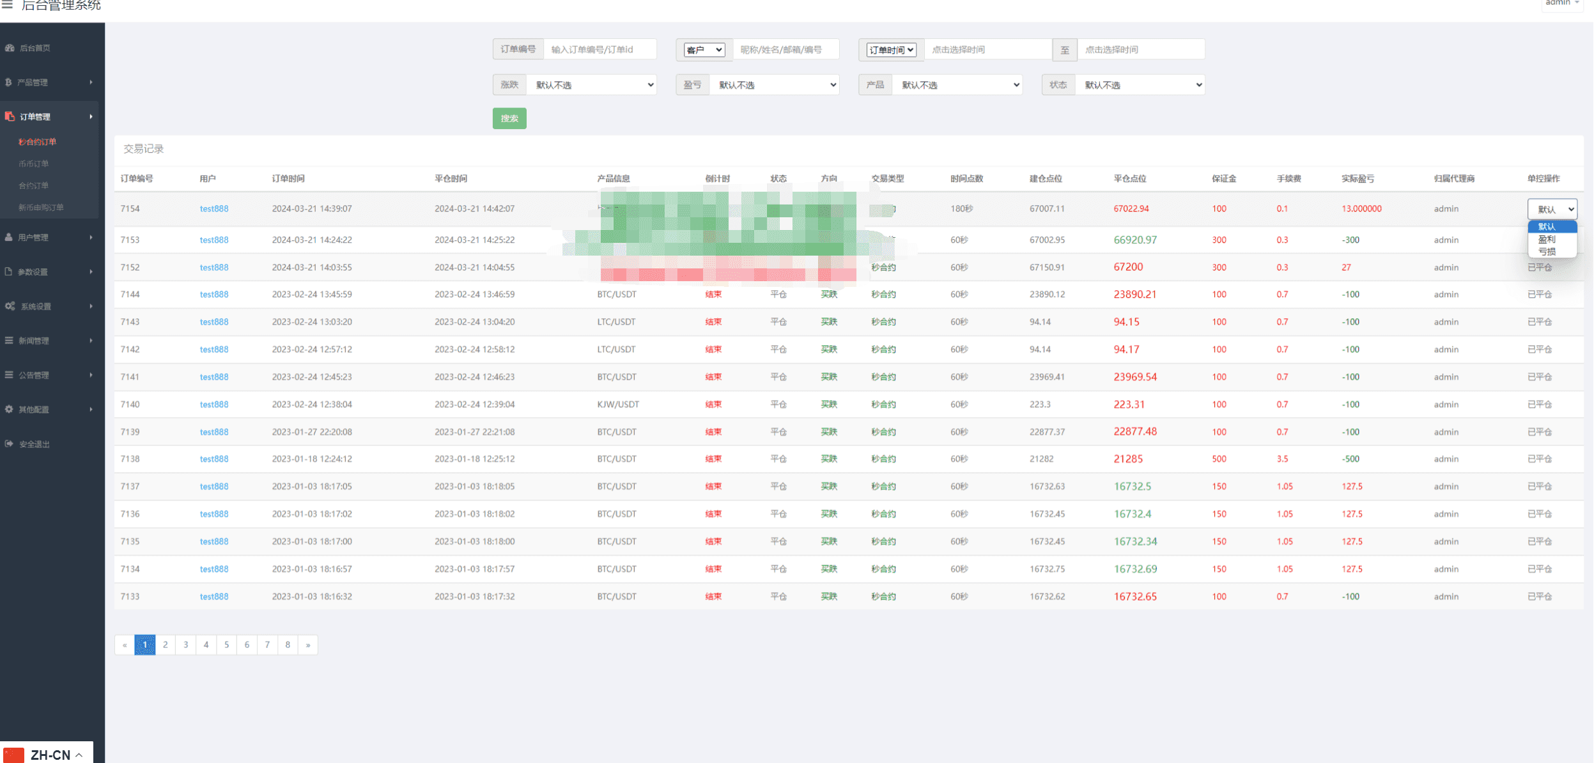Expand the 产品 filter dropdown

(x=957, y=85)
